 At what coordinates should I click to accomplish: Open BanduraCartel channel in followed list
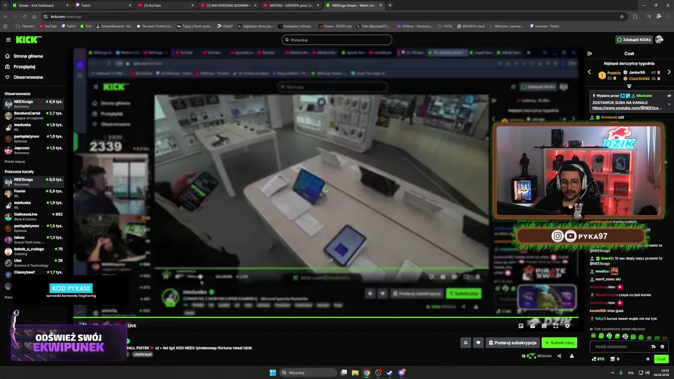pos(34,115)
